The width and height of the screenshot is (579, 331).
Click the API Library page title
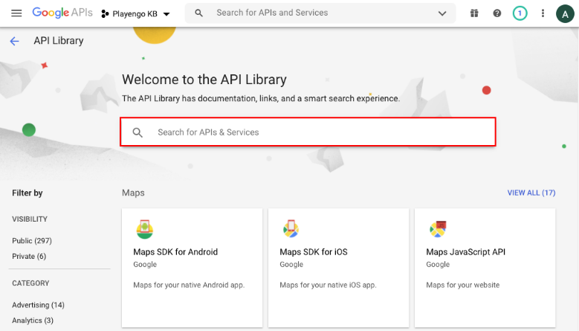tap(59, 41)
